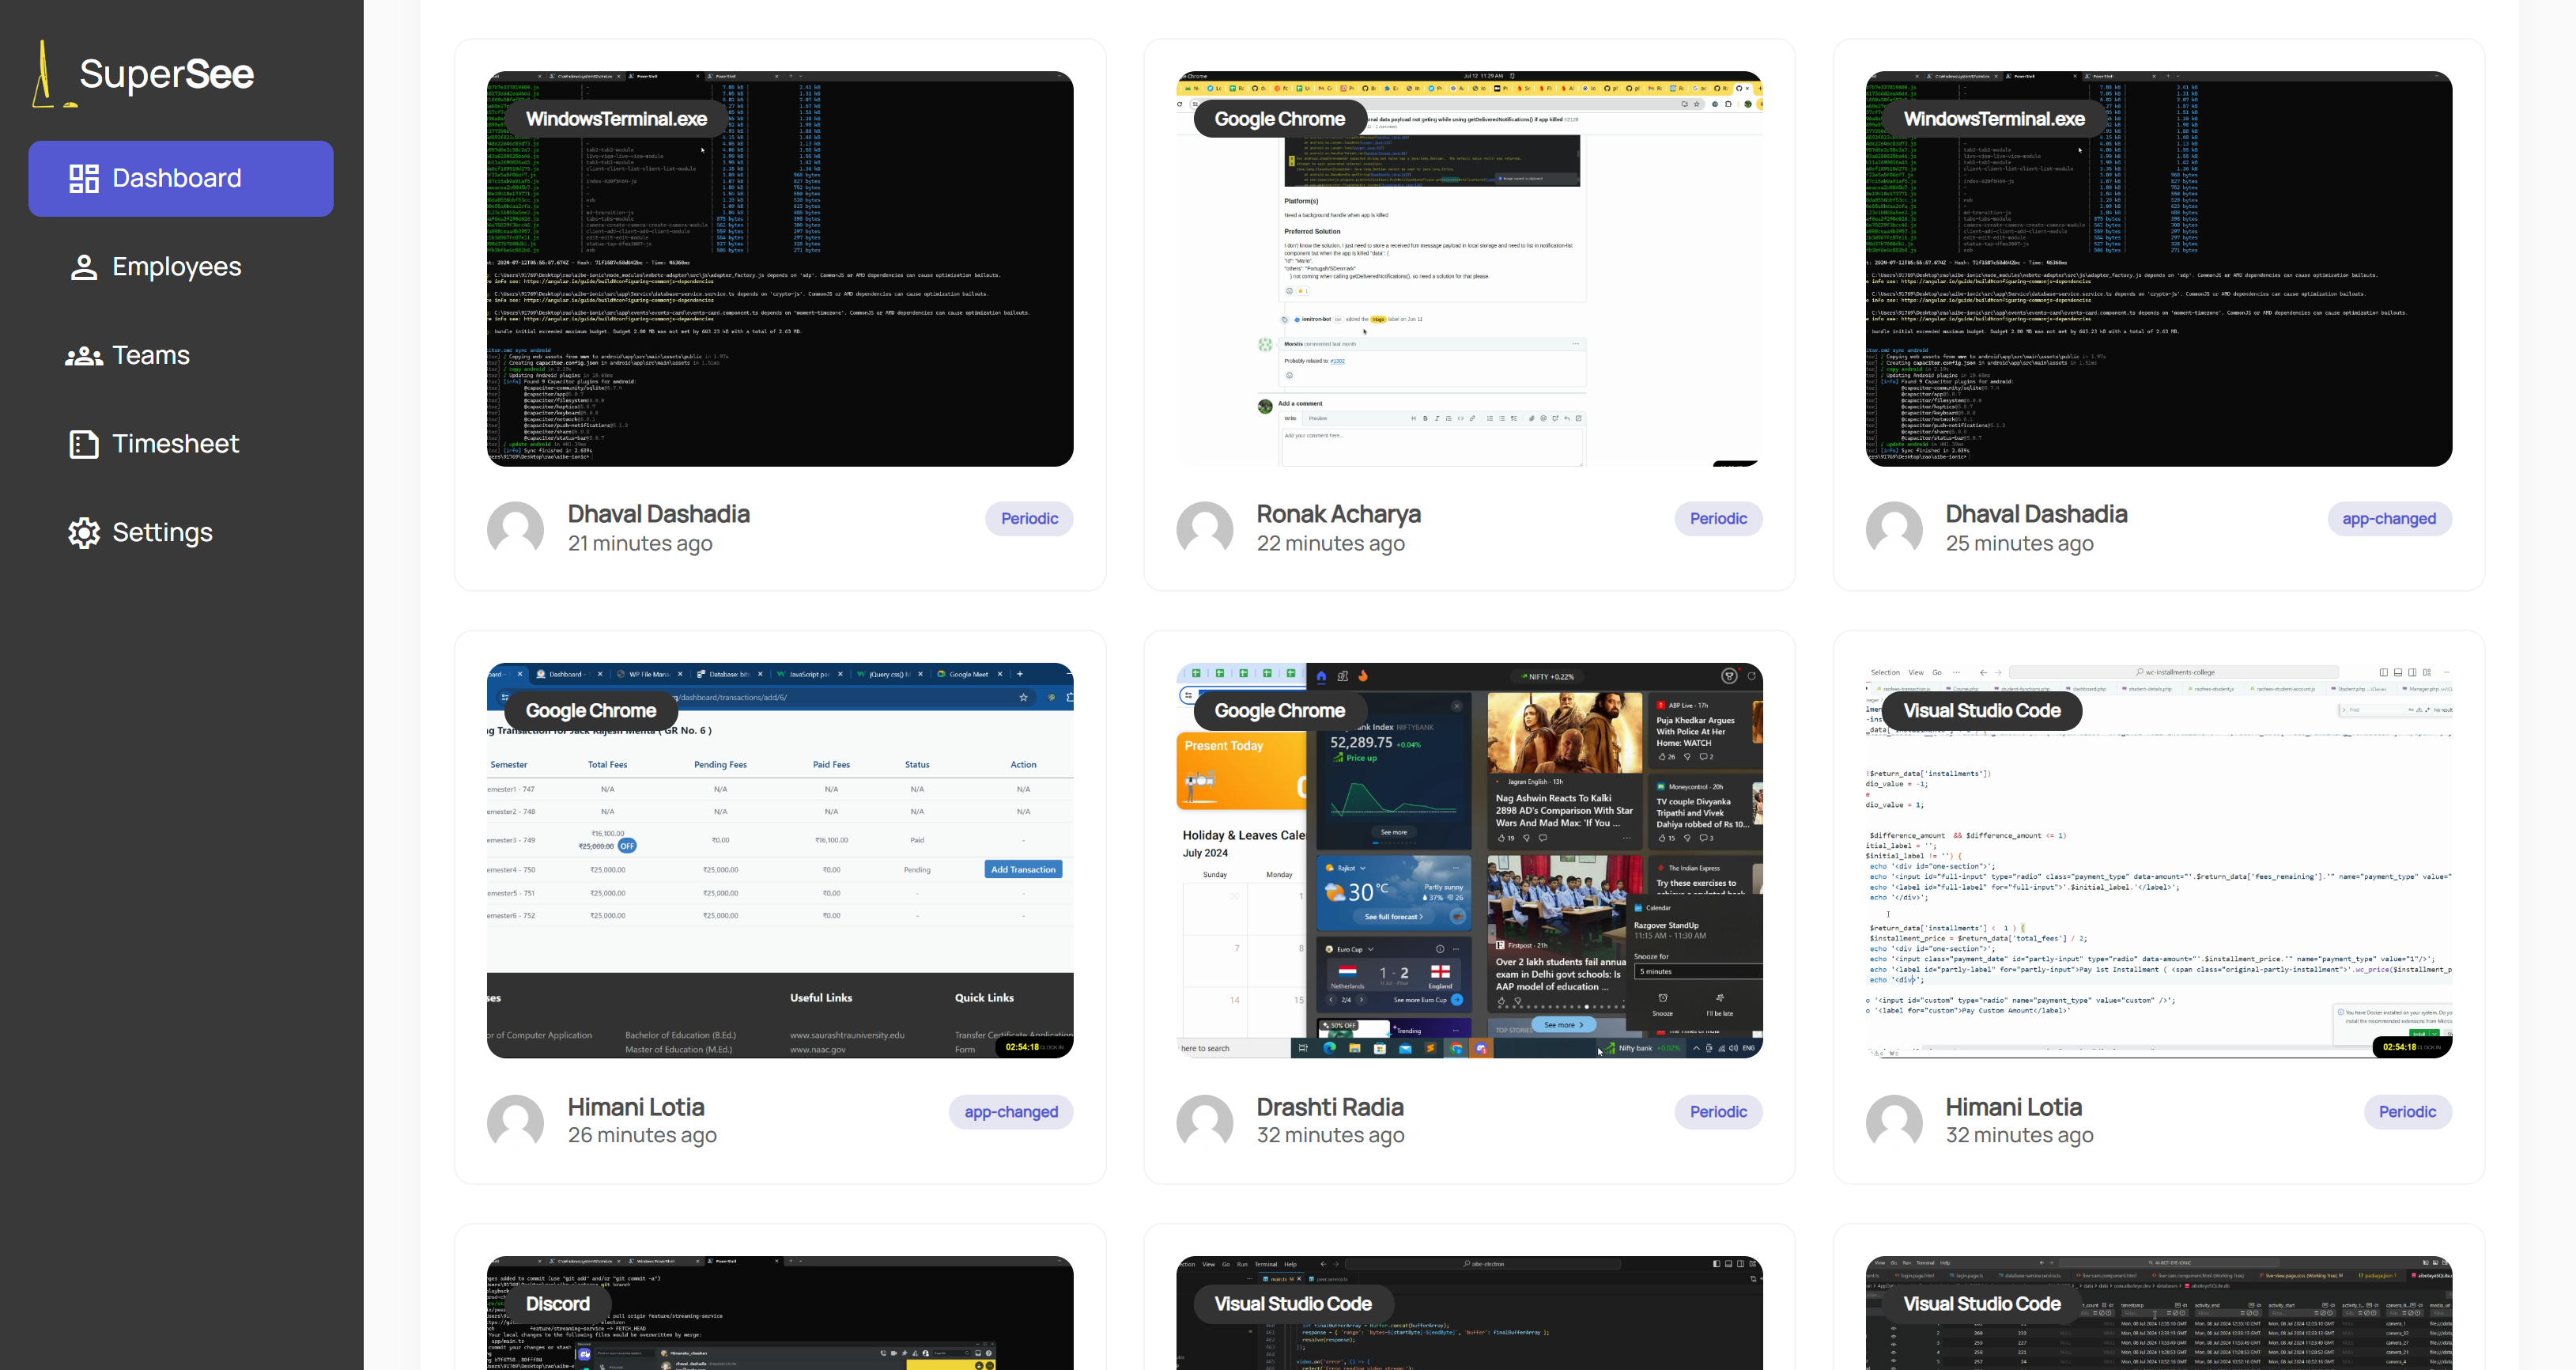Open the Teams section

[150, 355]
